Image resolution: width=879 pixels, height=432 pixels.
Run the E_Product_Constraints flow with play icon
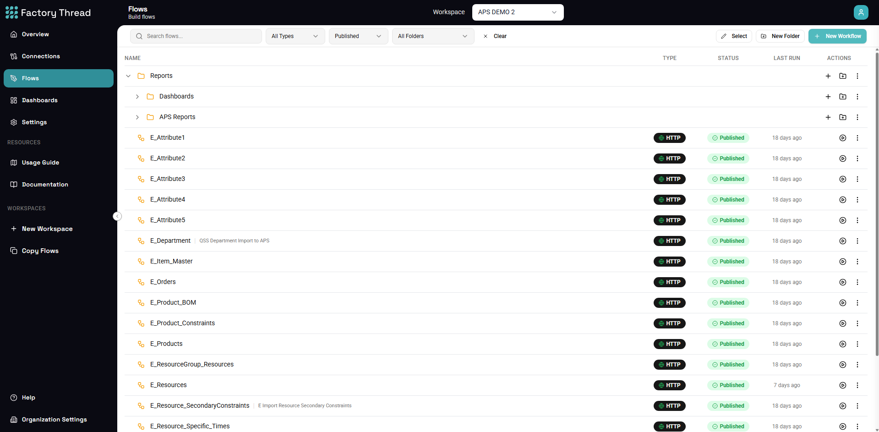[842, 323]
